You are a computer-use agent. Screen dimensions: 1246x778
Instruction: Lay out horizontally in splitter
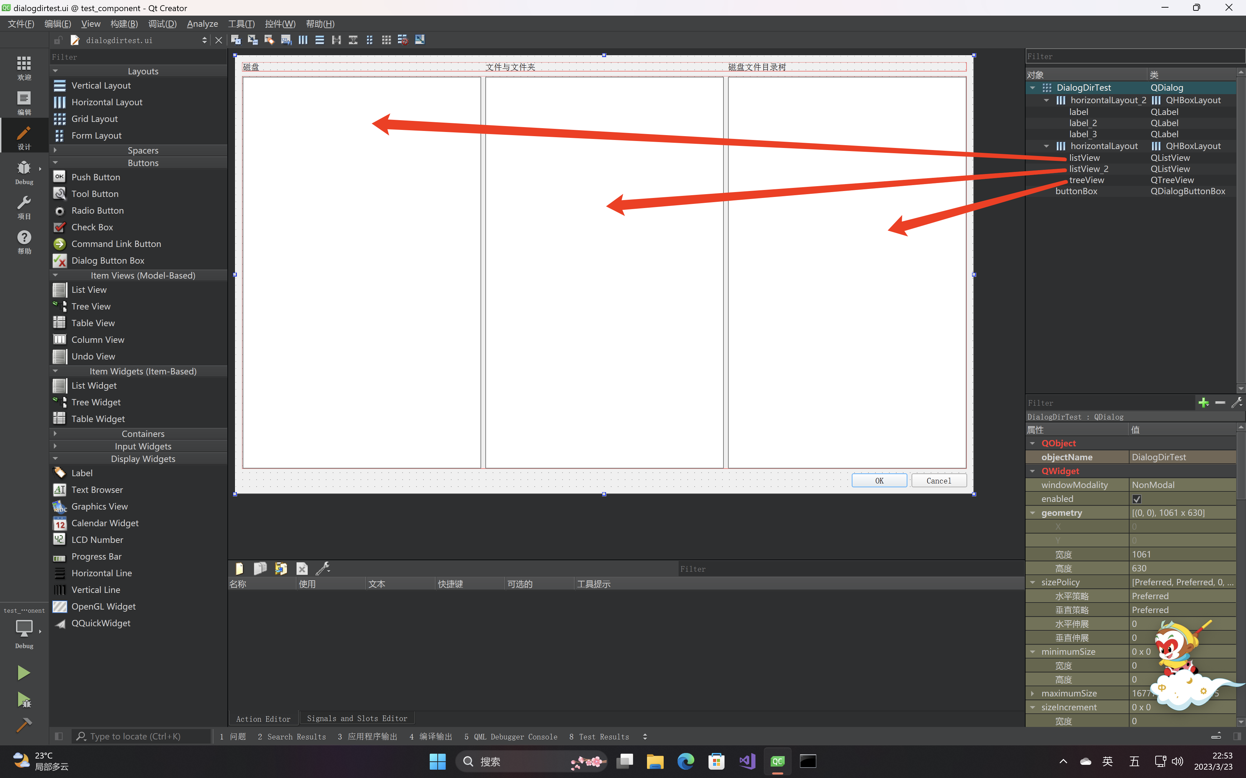[336, 40]
